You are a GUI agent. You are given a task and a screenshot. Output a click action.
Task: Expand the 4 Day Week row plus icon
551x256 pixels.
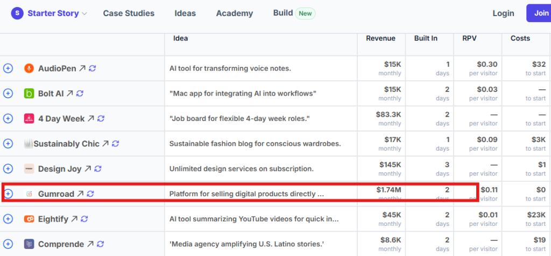click(x=8, y=119)
